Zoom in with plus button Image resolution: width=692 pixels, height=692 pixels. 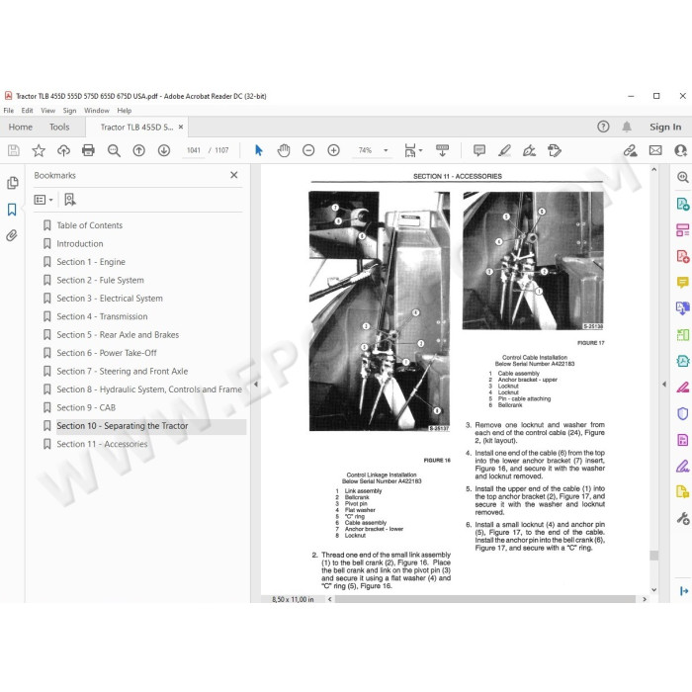[x=334, y=150]
